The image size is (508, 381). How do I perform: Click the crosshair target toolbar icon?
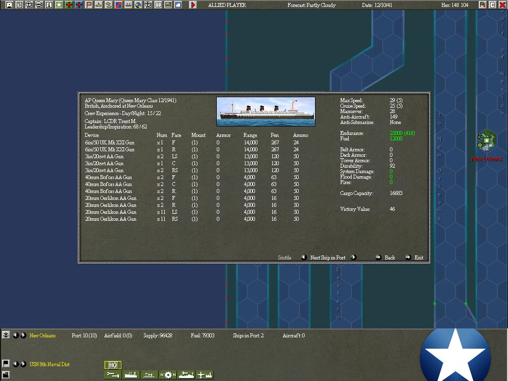click(148, 5)
